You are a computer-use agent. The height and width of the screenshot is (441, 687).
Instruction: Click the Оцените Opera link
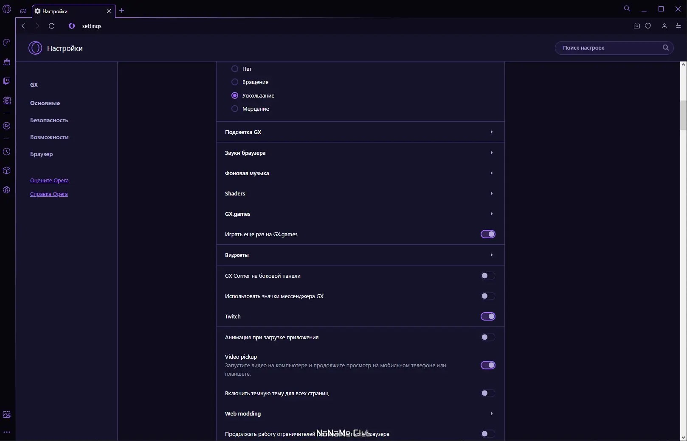tap(49, 181)
